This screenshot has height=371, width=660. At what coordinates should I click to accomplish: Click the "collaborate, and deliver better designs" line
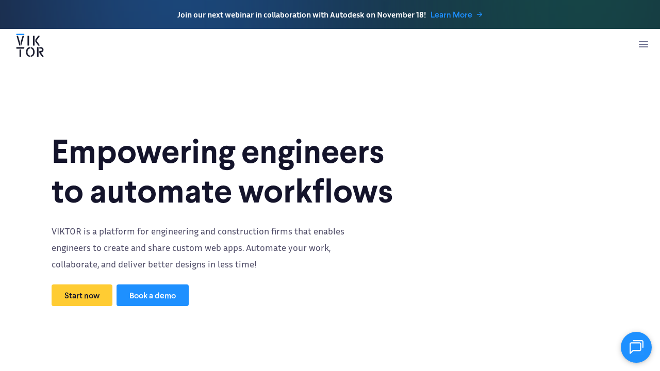point(154,264)
